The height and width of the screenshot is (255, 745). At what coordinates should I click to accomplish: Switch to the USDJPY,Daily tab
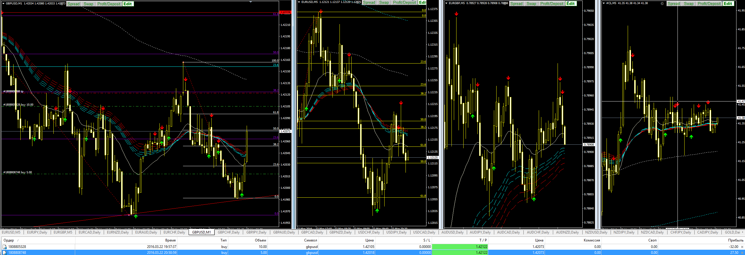point(397,232)
